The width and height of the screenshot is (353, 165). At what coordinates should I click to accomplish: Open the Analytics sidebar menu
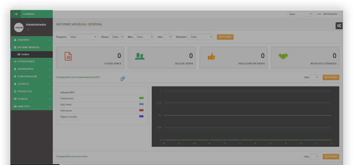pyautogui.click(x=32, y=106)
